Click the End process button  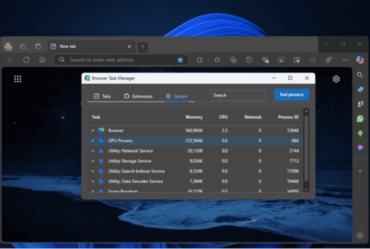[x=291, y=95]
